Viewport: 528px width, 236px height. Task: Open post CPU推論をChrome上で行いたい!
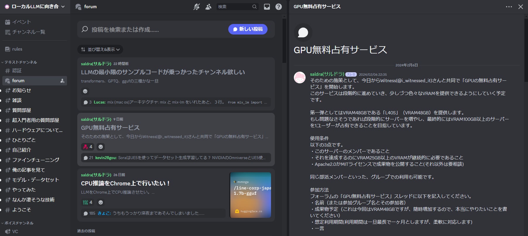pyautogui.click(x=125, y=183)
